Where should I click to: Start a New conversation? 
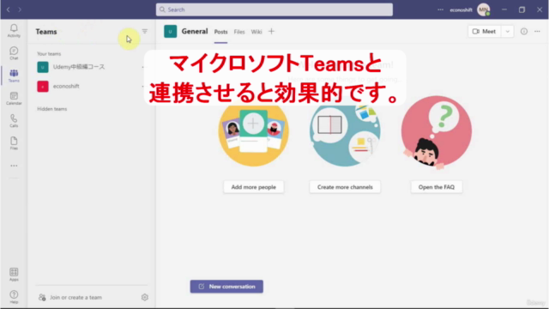226,287
